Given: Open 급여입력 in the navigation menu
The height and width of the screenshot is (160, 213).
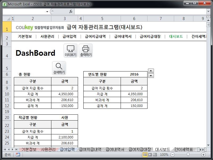Looking at the screenshot, I should 69,37.
